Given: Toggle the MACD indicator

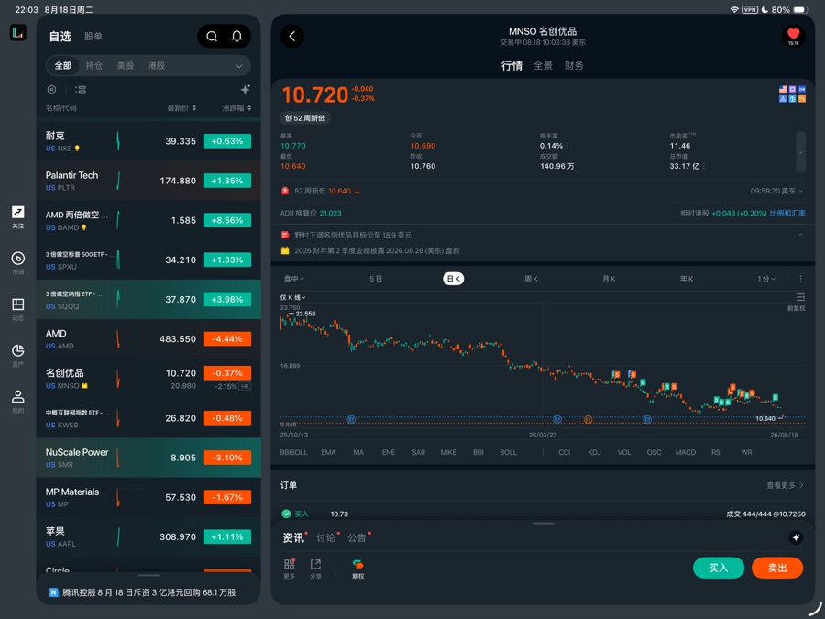Looking at the screenshot, I should (x=685, y=452).
